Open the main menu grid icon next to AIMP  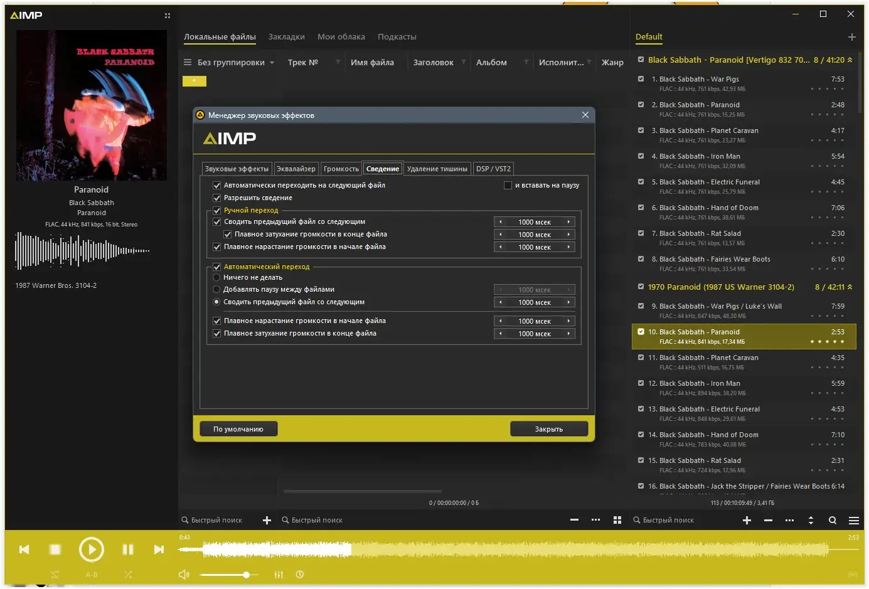[x=168, y=16]
